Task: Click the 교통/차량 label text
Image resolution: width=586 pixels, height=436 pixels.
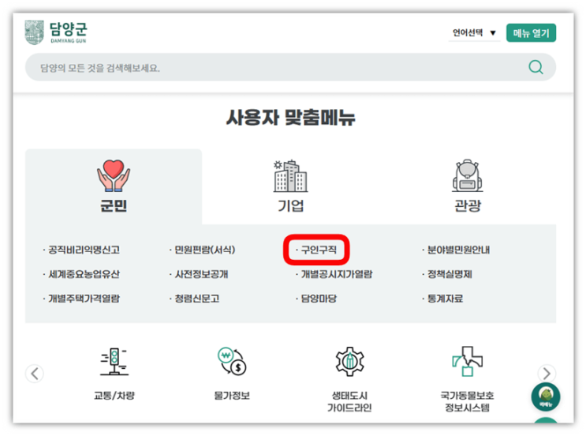Action: click(114, 396)
